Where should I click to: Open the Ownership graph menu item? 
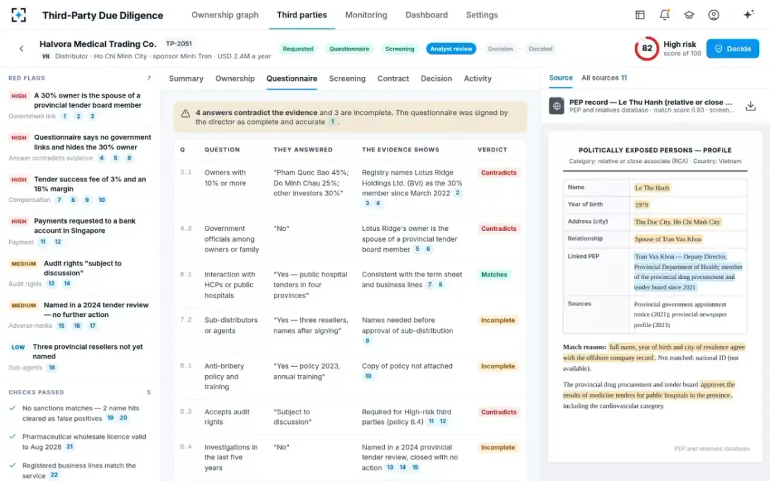click(x=225, y=15)
